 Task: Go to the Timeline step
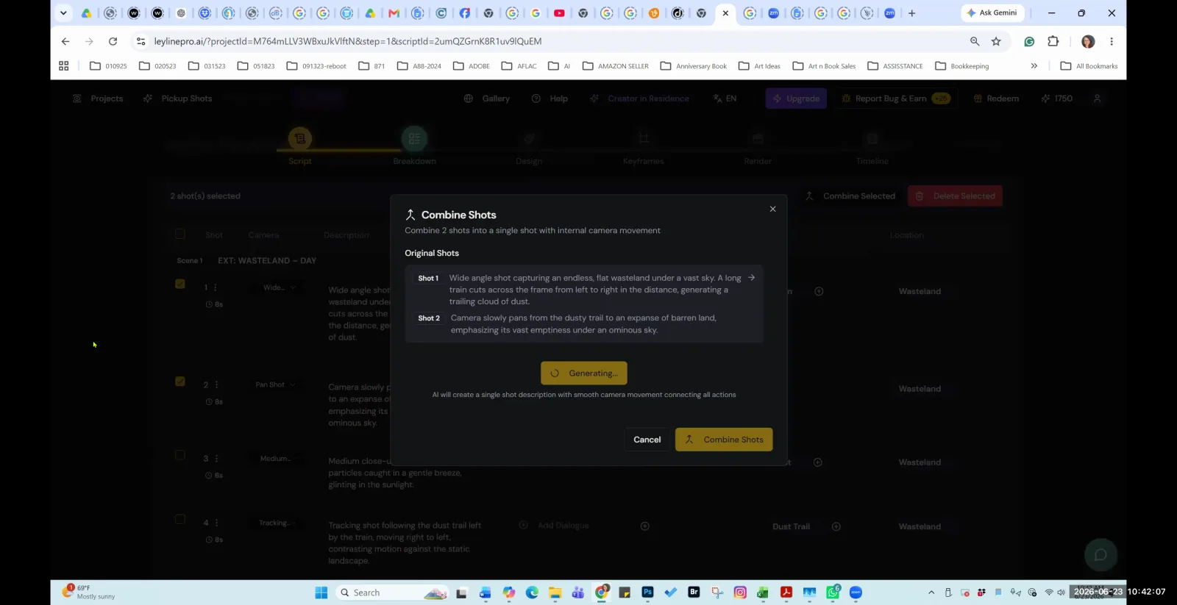click(872, 146)
